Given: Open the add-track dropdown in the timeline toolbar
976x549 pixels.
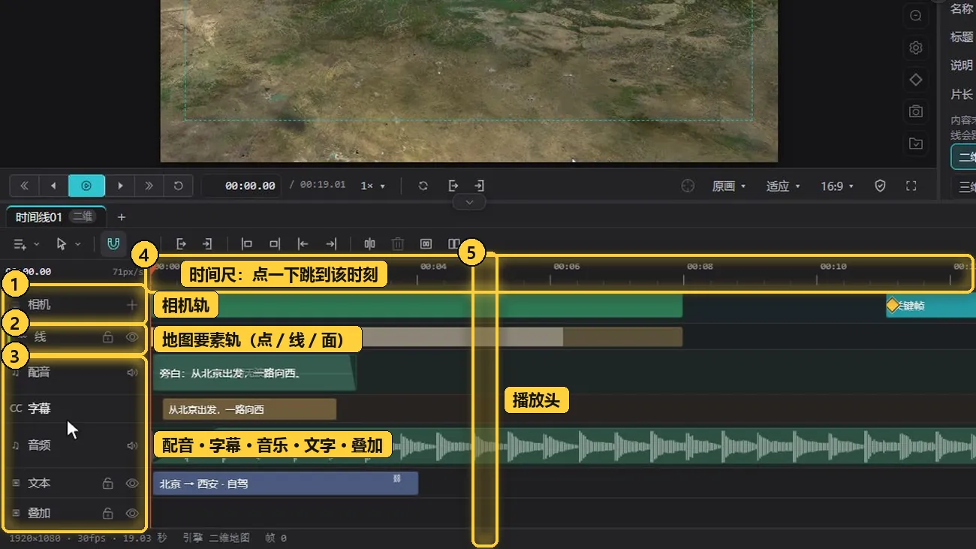Looking at the screenshot, I should click(26, 244).
